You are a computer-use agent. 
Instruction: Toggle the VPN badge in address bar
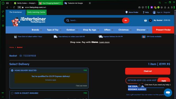(19, 7)
